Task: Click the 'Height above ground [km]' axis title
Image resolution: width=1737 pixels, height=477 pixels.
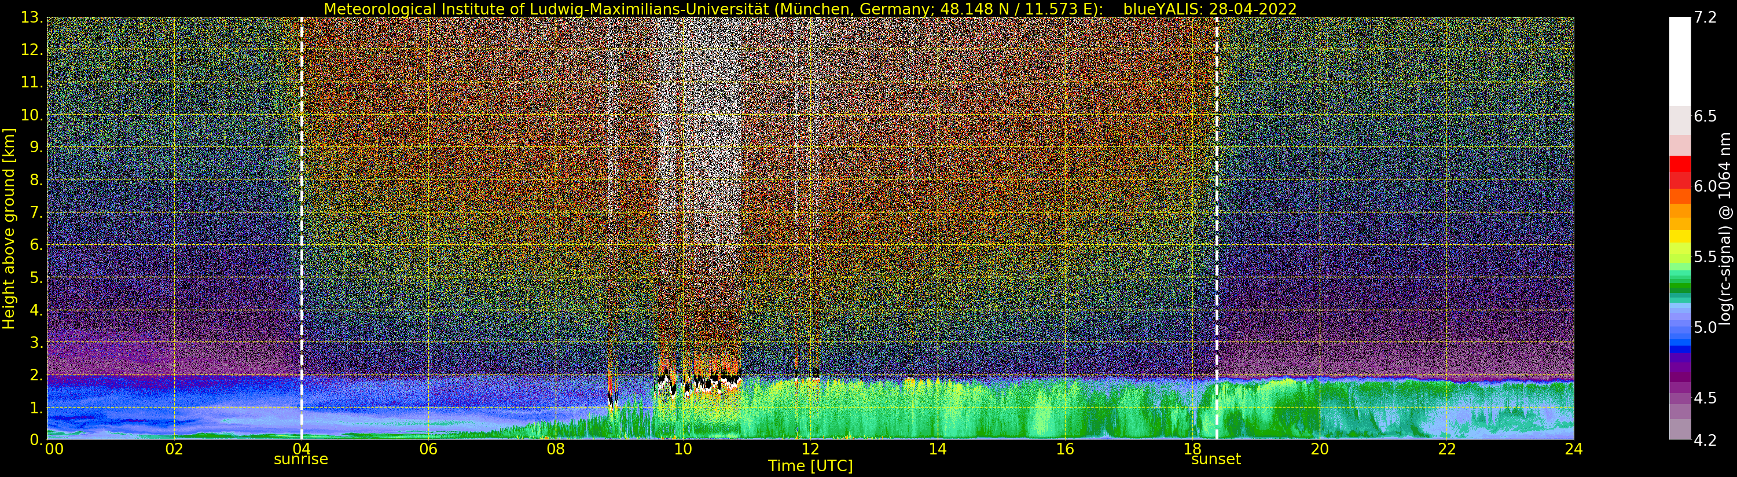Action: tap(9, 228)
